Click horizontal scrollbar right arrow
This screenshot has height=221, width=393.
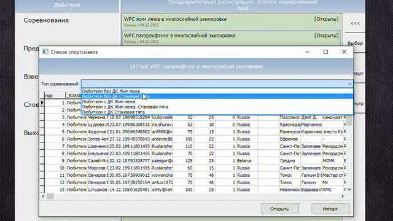click(343, 196)
